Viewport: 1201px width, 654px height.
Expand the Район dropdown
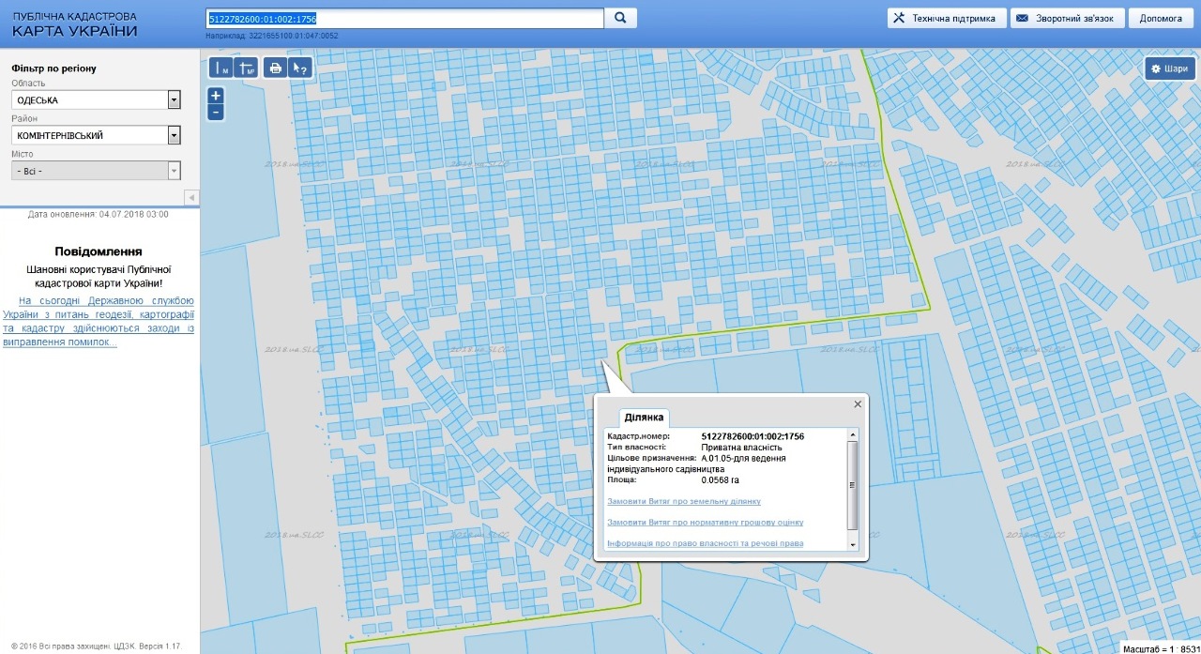(x=174, y=136)
